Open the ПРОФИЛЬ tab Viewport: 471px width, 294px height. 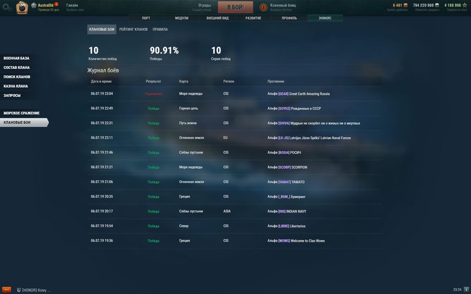tap(289, 18)
